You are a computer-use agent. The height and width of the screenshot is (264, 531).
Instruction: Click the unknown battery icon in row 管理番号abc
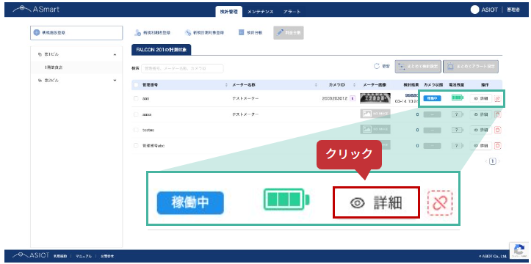457,146
